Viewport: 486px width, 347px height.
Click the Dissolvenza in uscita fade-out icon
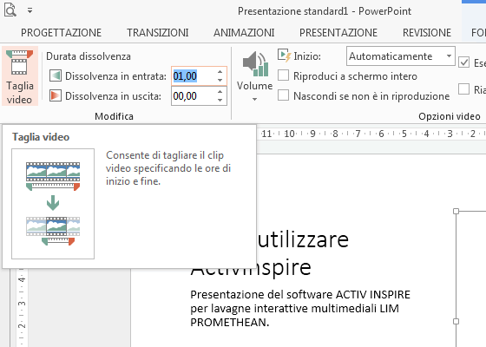56,96
